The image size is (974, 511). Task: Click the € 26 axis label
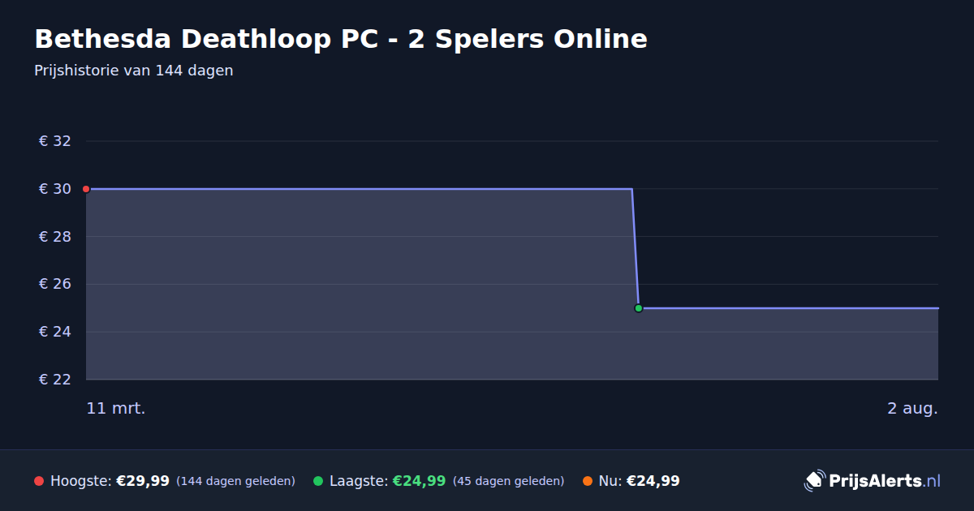click(55, 284)
